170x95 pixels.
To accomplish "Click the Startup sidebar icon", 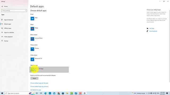I will pyautogui.click(x=2, y=41).
